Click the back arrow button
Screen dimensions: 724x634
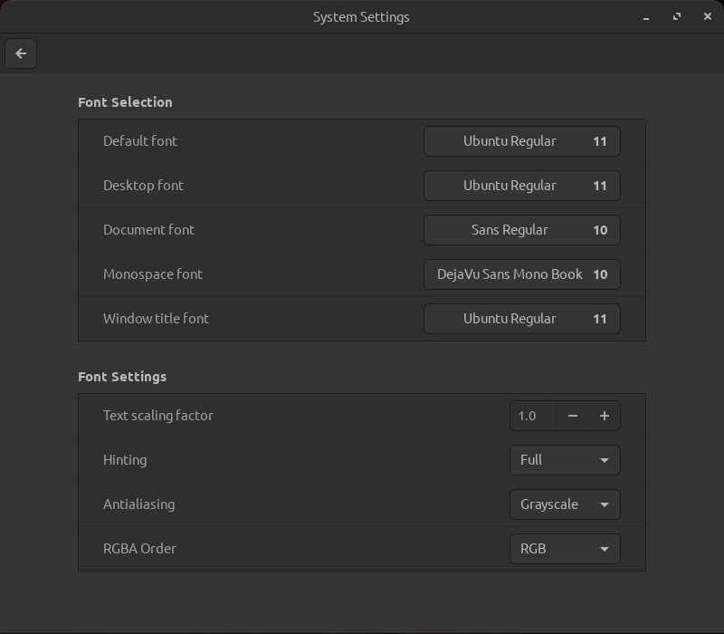click(21, 53)
